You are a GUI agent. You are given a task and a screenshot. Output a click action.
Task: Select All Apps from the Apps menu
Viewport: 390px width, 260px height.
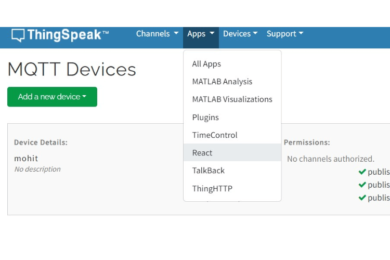tap(232, 64)
